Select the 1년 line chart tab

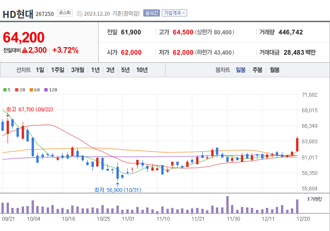pyautogui.click(x=95, y=70)
